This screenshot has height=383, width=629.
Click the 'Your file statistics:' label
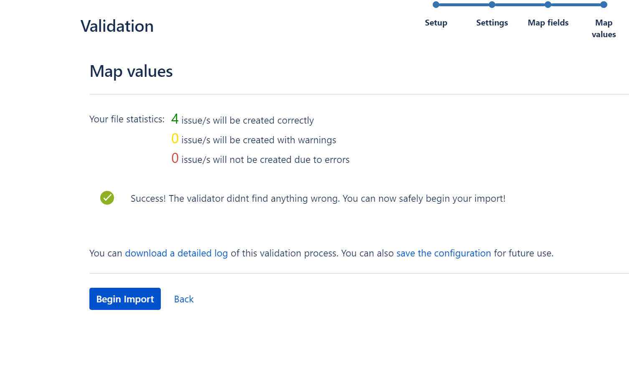tap(127, 119)
